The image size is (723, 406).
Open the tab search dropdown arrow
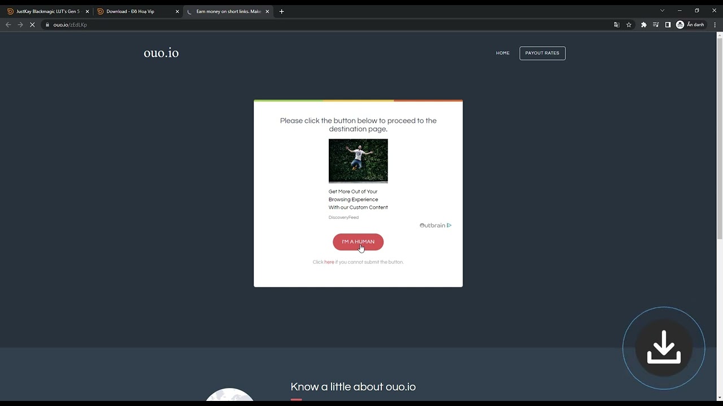click(x=662, y=10)
